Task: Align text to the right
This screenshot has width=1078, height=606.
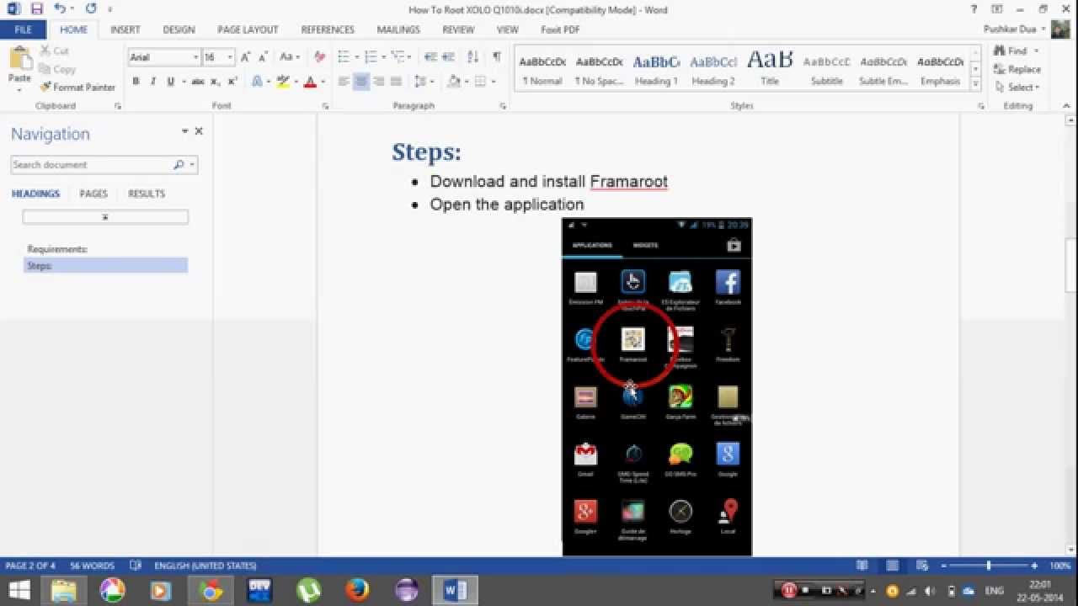Action: [x=378, y=82]
